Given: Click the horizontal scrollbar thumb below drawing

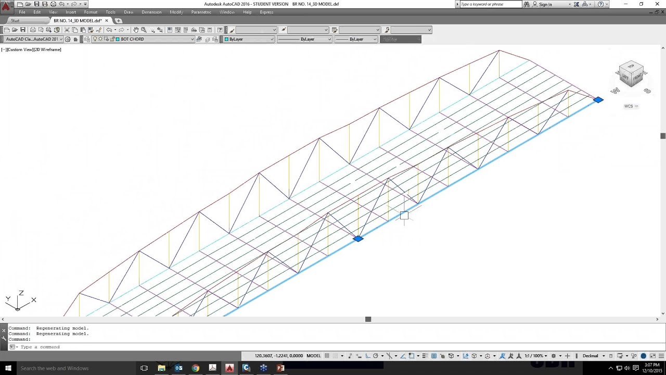Looking at the screenshot, I should tap(368, 319).
